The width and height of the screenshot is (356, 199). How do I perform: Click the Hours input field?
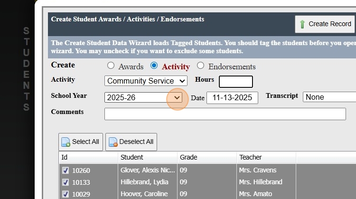pyautogui.click(x=235, y=82)
